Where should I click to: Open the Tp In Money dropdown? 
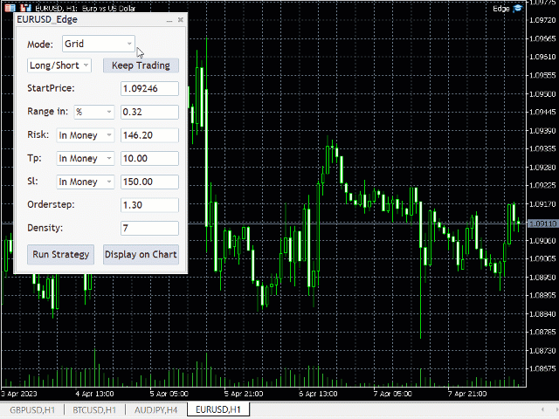(86, 159)
